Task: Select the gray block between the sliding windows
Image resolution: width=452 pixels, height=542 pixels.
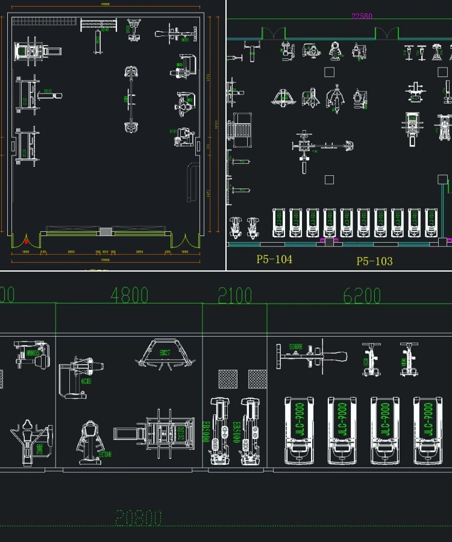Action: pos(105,232)
